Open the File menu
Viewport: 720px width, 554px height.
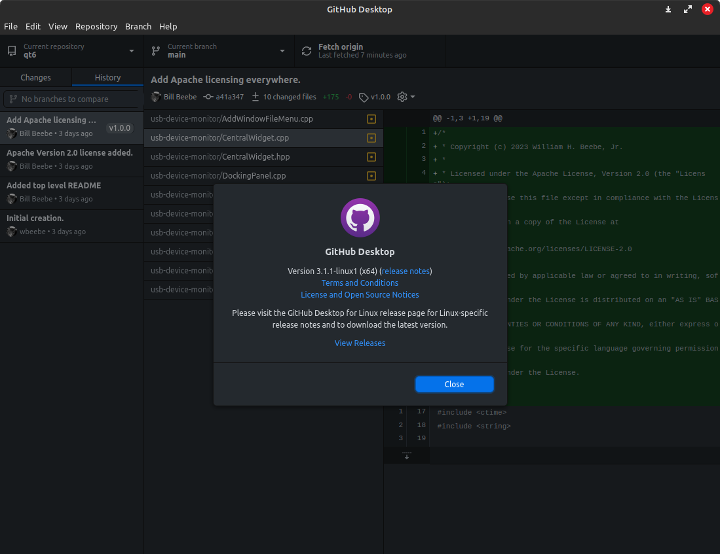click(x=10, y=27)
